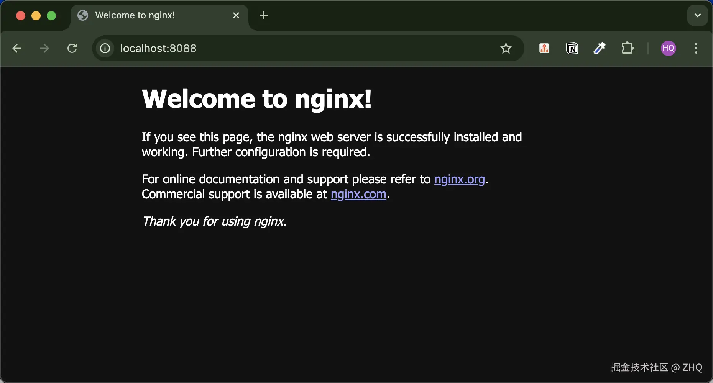Click the 'Further configuration is required' text
This screenshot has height=383, width=713.
point(281,152)
